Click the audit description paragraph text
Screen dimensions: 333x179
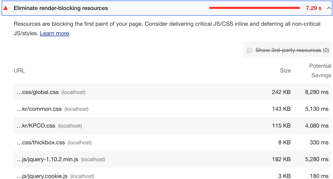click(167, 29)
